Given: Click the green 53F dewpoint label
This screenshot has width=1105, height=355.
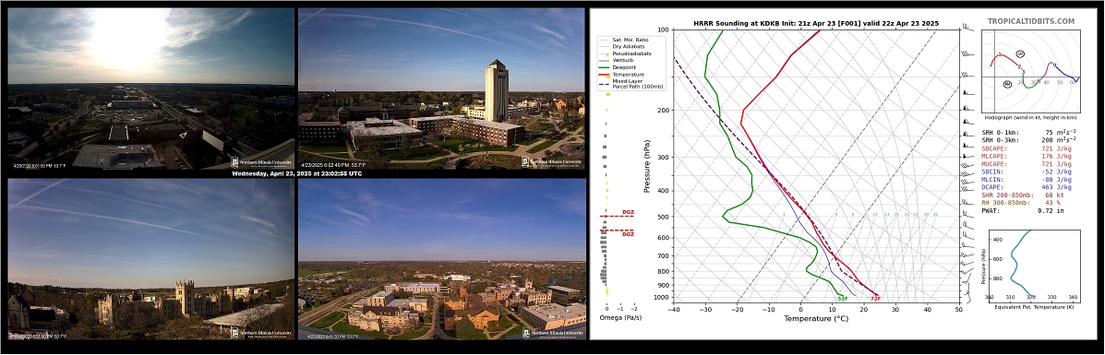Looking at the screenshot, I should 842,299.
